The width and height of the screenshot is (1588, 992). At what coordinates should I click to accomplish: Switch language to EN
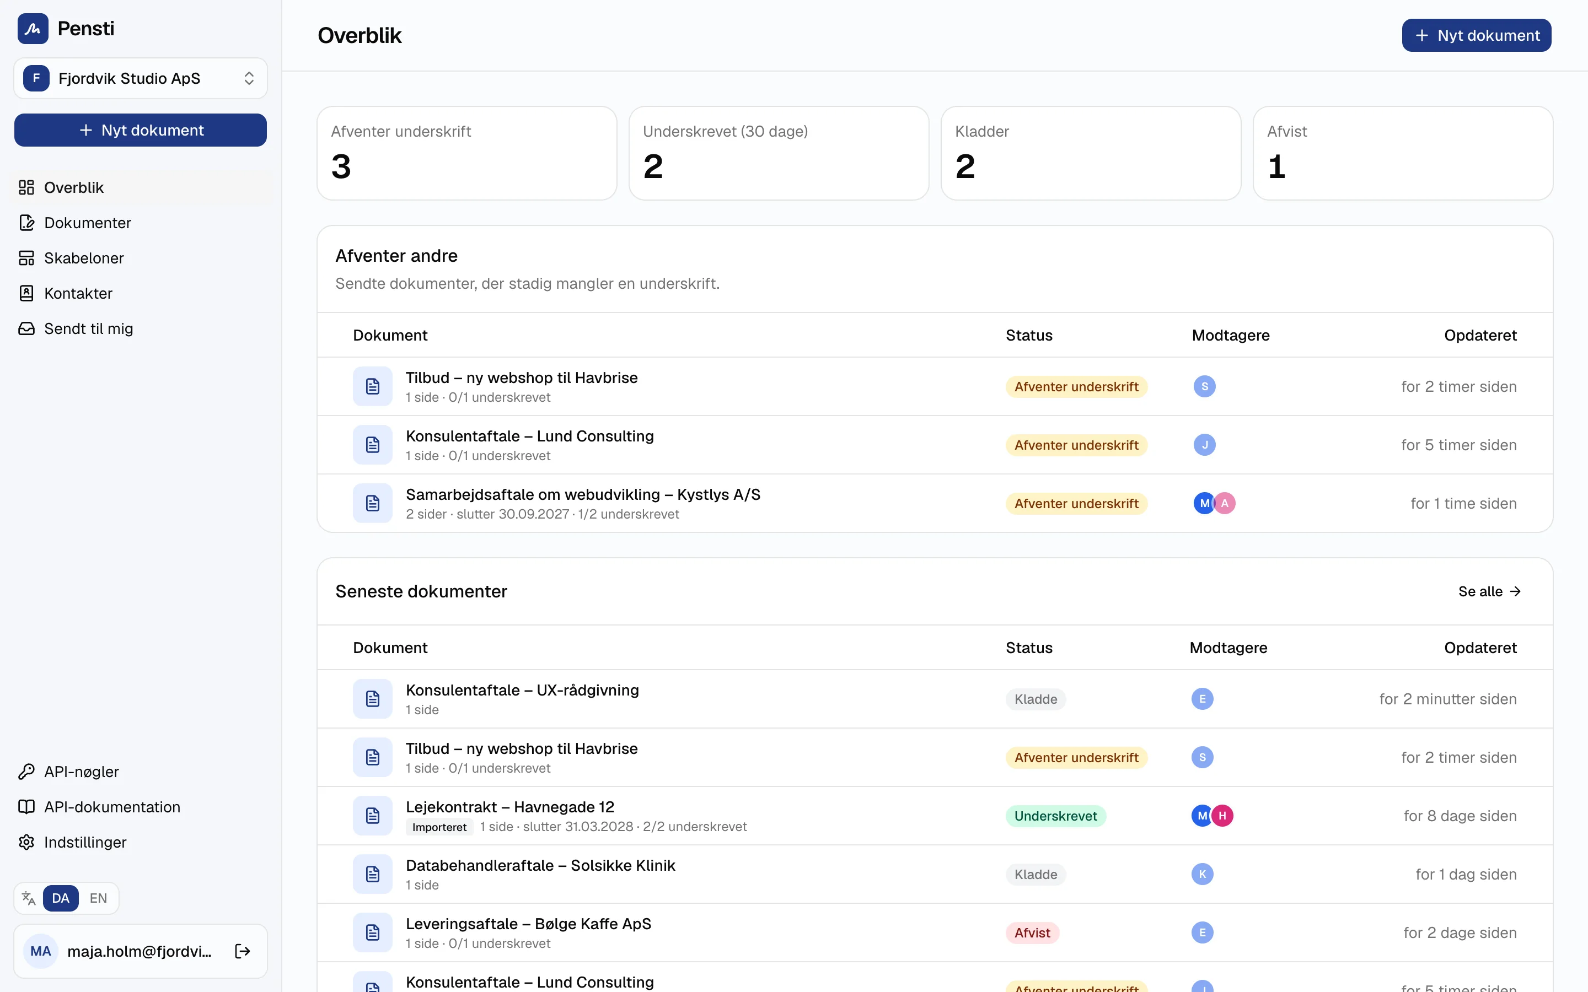pos(98,898)
